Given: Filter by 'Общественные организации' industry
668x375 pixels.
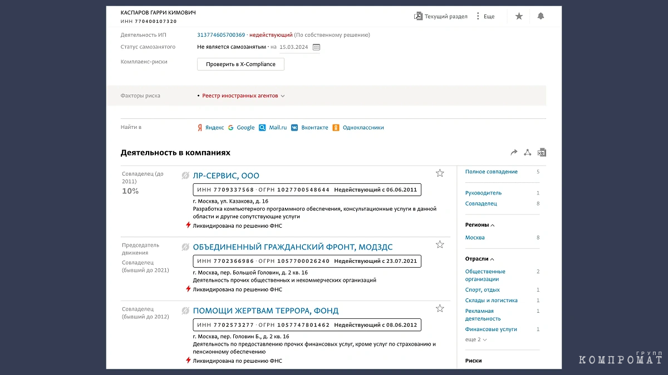Looking at the screenshot, I should pyautogui.click(x=485, y=275).
